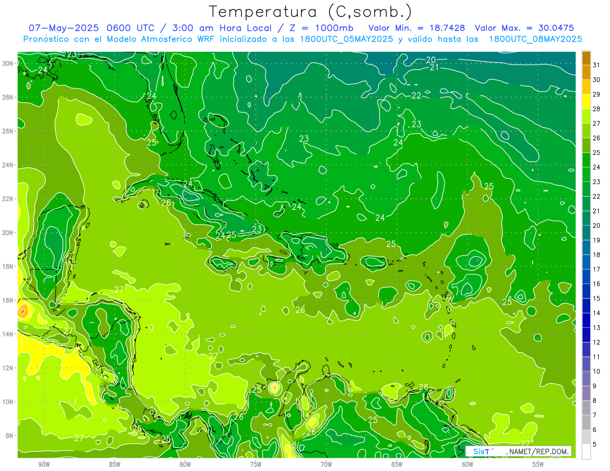Click the '26N' latitude axis label
Screen dimensions: 610x471
[x=7, y=131]
